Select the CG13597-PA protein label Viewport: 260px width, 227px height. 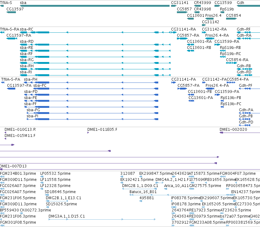point(19,86)
